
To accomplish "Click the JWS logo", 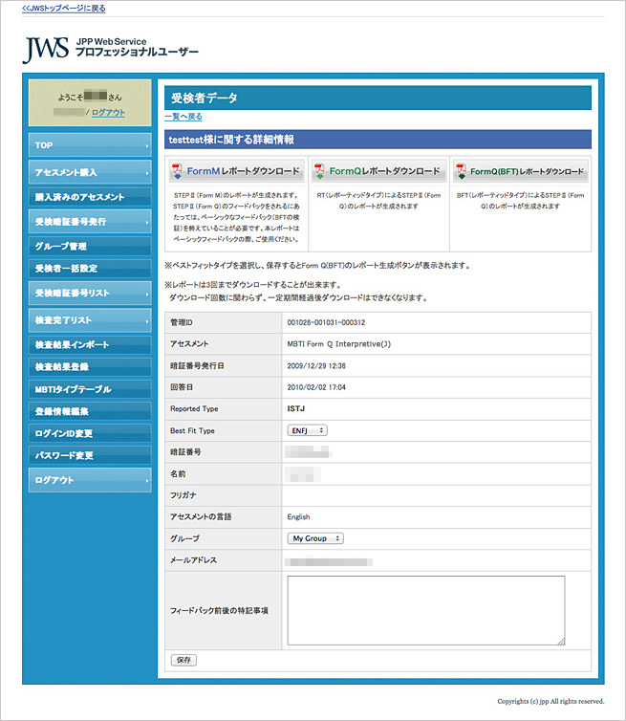I will 46,50.
